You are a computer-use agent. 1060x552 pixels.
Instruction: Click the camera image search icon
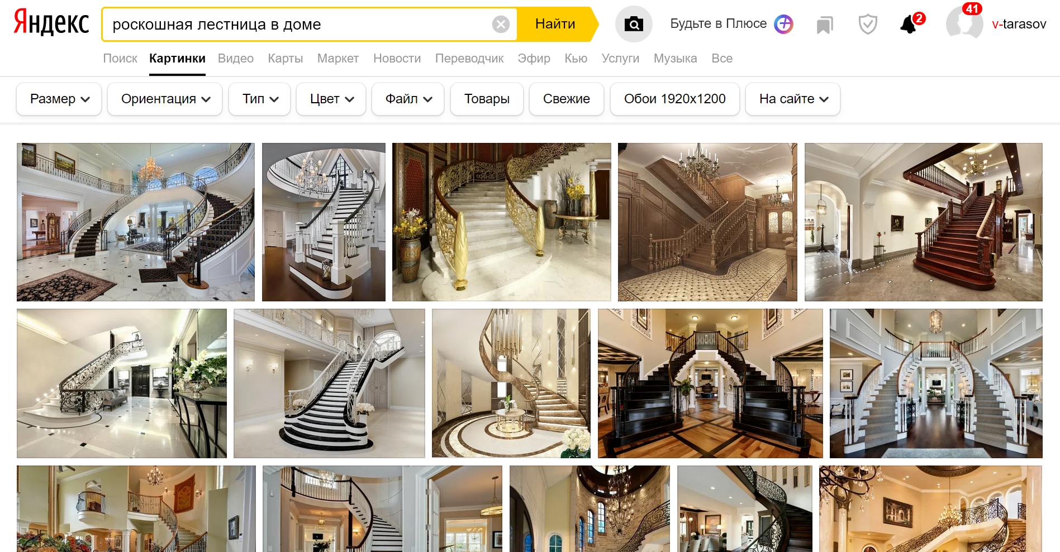(634, 24)
